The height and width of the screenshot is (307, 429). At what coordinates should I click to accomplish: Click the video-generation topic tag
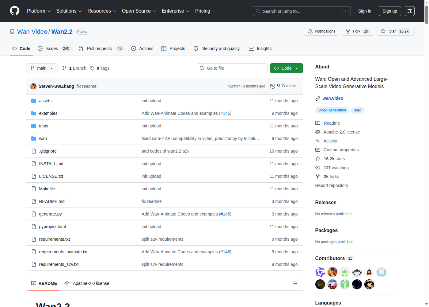(x=332, y=110)
